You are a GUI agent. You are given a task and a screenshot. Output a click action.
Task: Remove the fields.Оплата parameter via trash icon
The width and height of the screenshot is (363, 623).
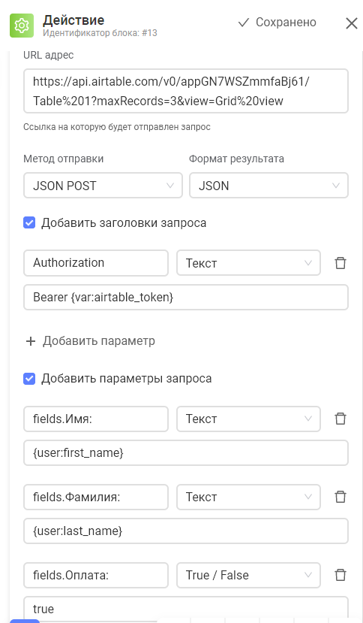[x=340, y=575]
